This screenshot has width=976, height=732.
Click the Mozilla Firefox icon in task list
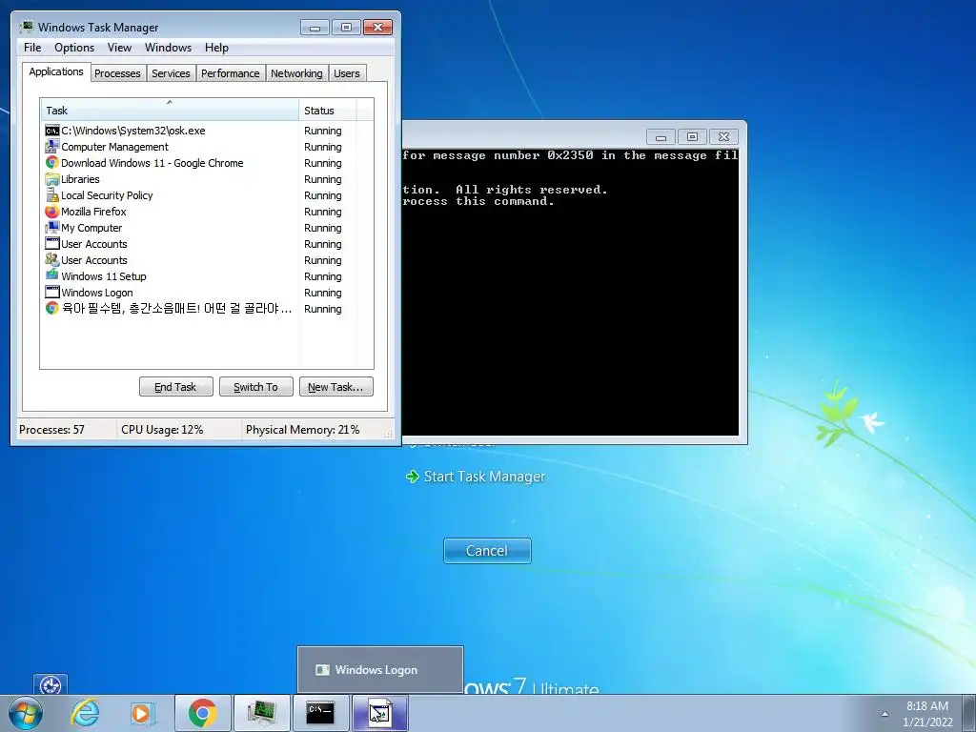pyautogui.click(x=52, y=212)
